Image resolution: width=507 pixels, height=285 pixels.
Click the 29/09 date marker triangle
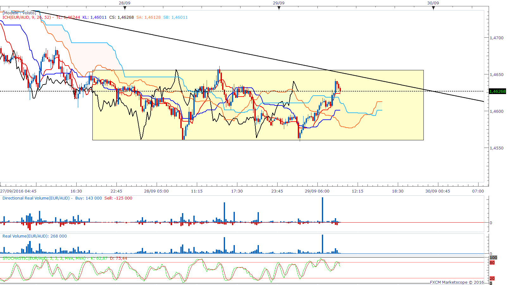point(279,8)
